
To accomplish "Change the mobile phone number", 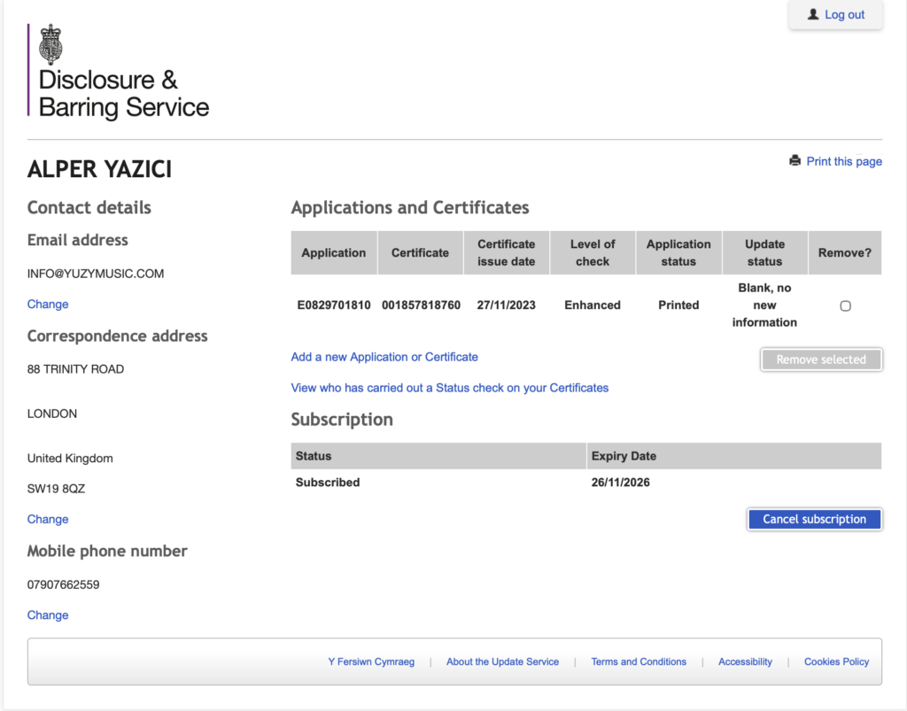I will point(48,615).
